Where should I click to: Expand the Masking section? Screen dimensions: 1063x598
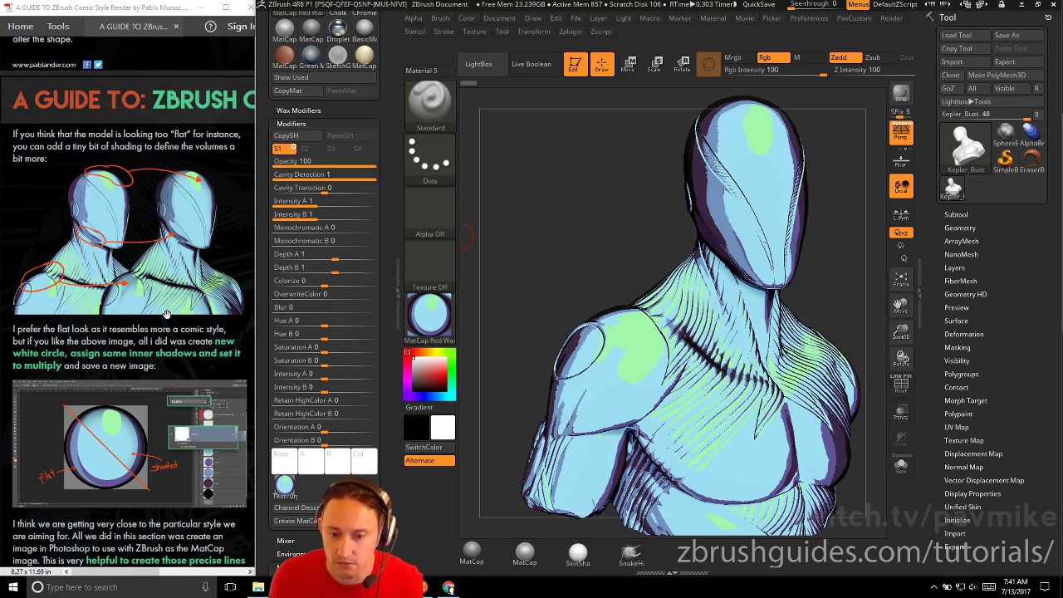coord(957,347)
